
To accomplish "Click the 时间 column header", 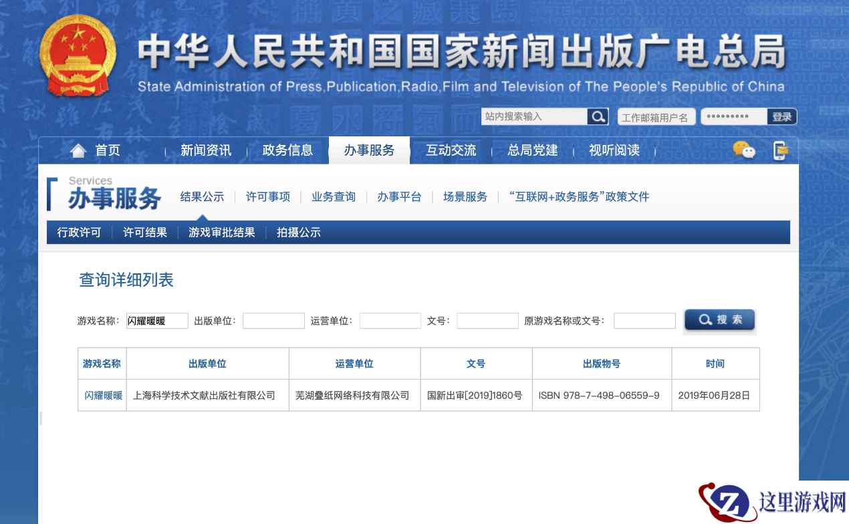I will (x=715, y=364).
